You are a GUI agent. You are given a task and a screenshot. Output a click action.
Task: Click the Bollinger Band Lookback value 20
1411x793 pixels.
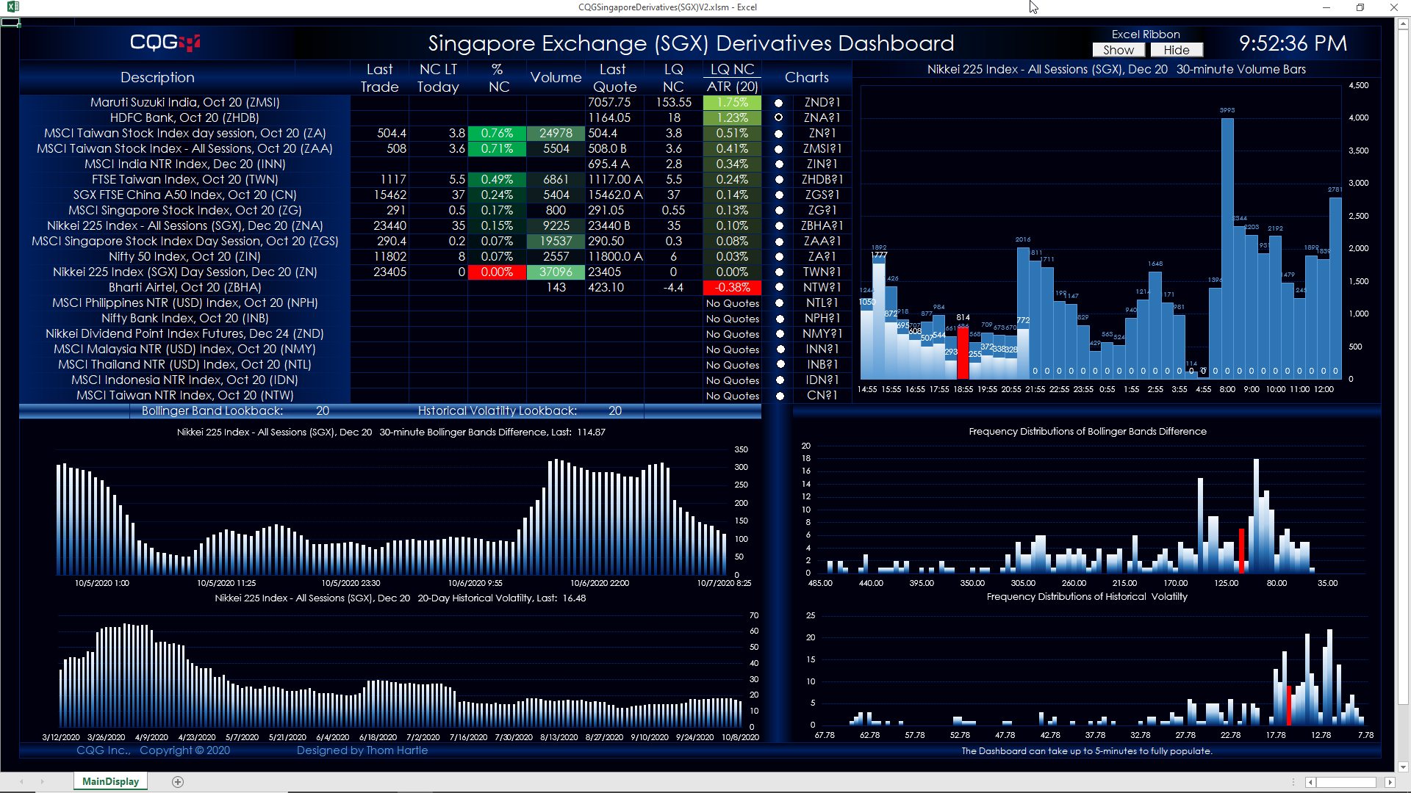323,411
